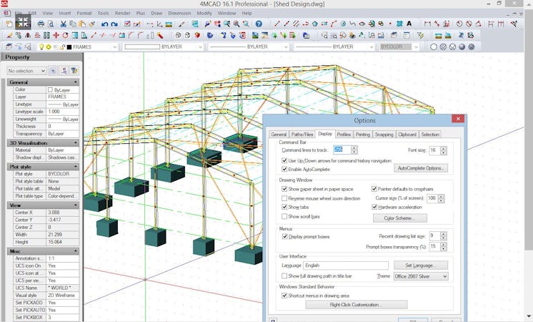Click the AutoComplete Options button
Screen dimensions: 533x322
421,168
